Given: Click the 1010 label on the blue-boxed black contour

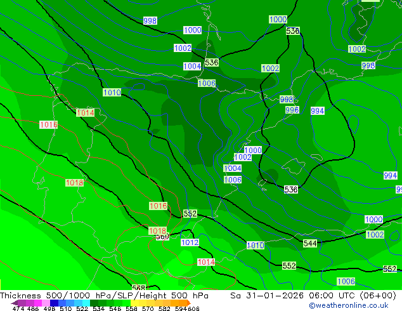Looking at the screenshot, I should tap(112, 93).
